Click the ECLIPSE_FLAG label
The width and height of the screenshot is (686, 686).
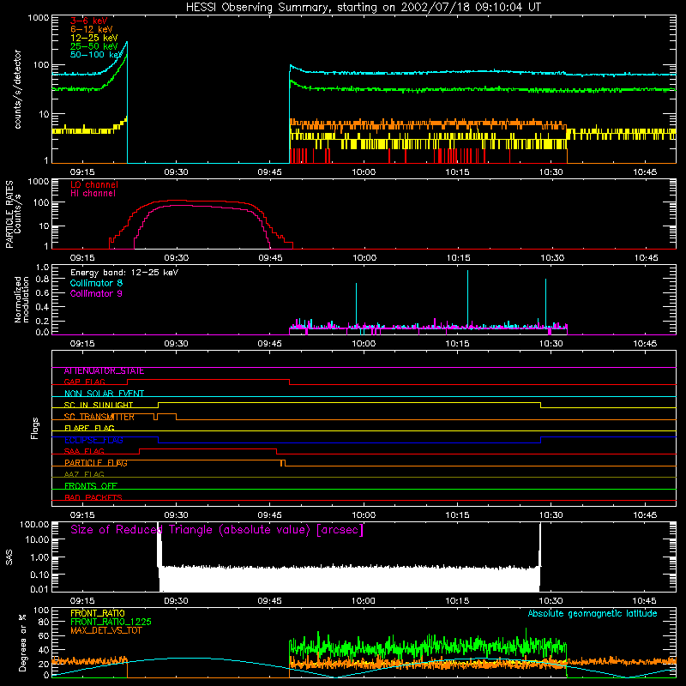(93, 440)
